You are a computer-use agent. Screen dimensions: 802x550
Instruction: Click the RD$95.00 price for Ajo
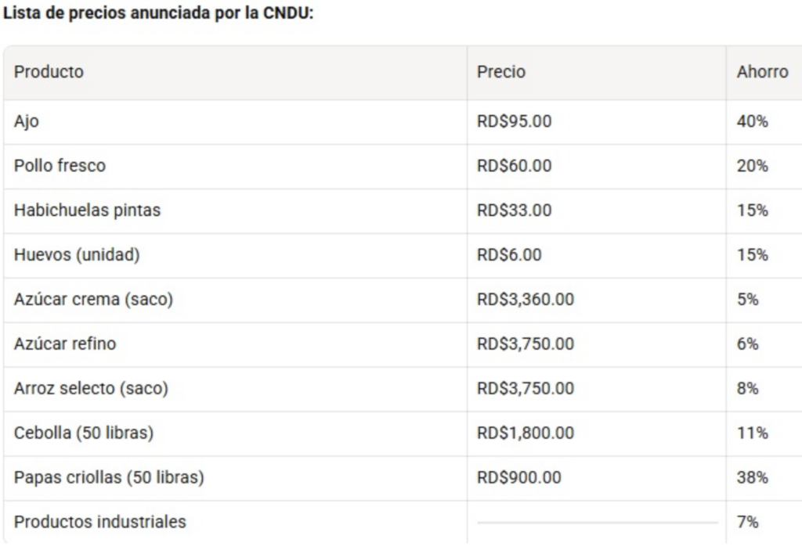[x=514, y=121]
